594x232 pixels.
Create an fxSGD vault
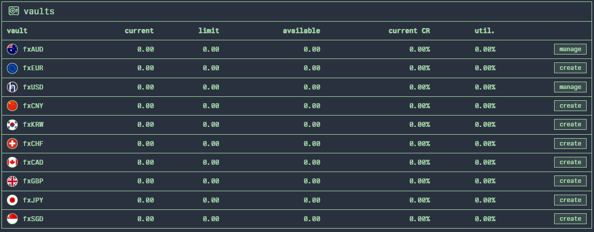(570, 219)
